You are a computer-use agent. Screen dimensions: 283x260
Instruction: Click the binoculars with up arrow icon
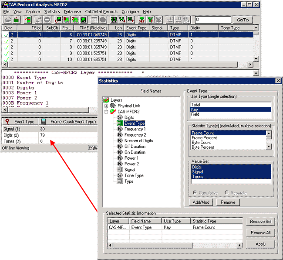tap(131, 20)
